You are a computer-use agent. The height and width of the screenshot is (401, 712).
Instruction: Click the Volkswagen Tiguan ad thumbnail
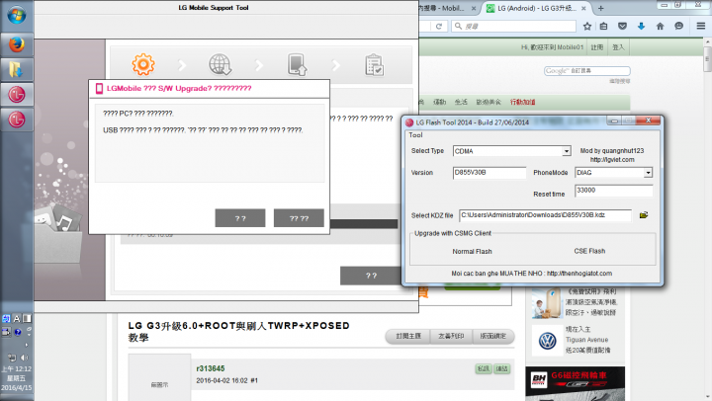[547, 340]
